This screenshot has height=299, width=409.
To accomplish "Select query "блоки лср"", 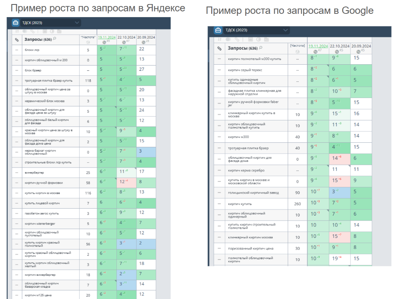I will 32,50.
